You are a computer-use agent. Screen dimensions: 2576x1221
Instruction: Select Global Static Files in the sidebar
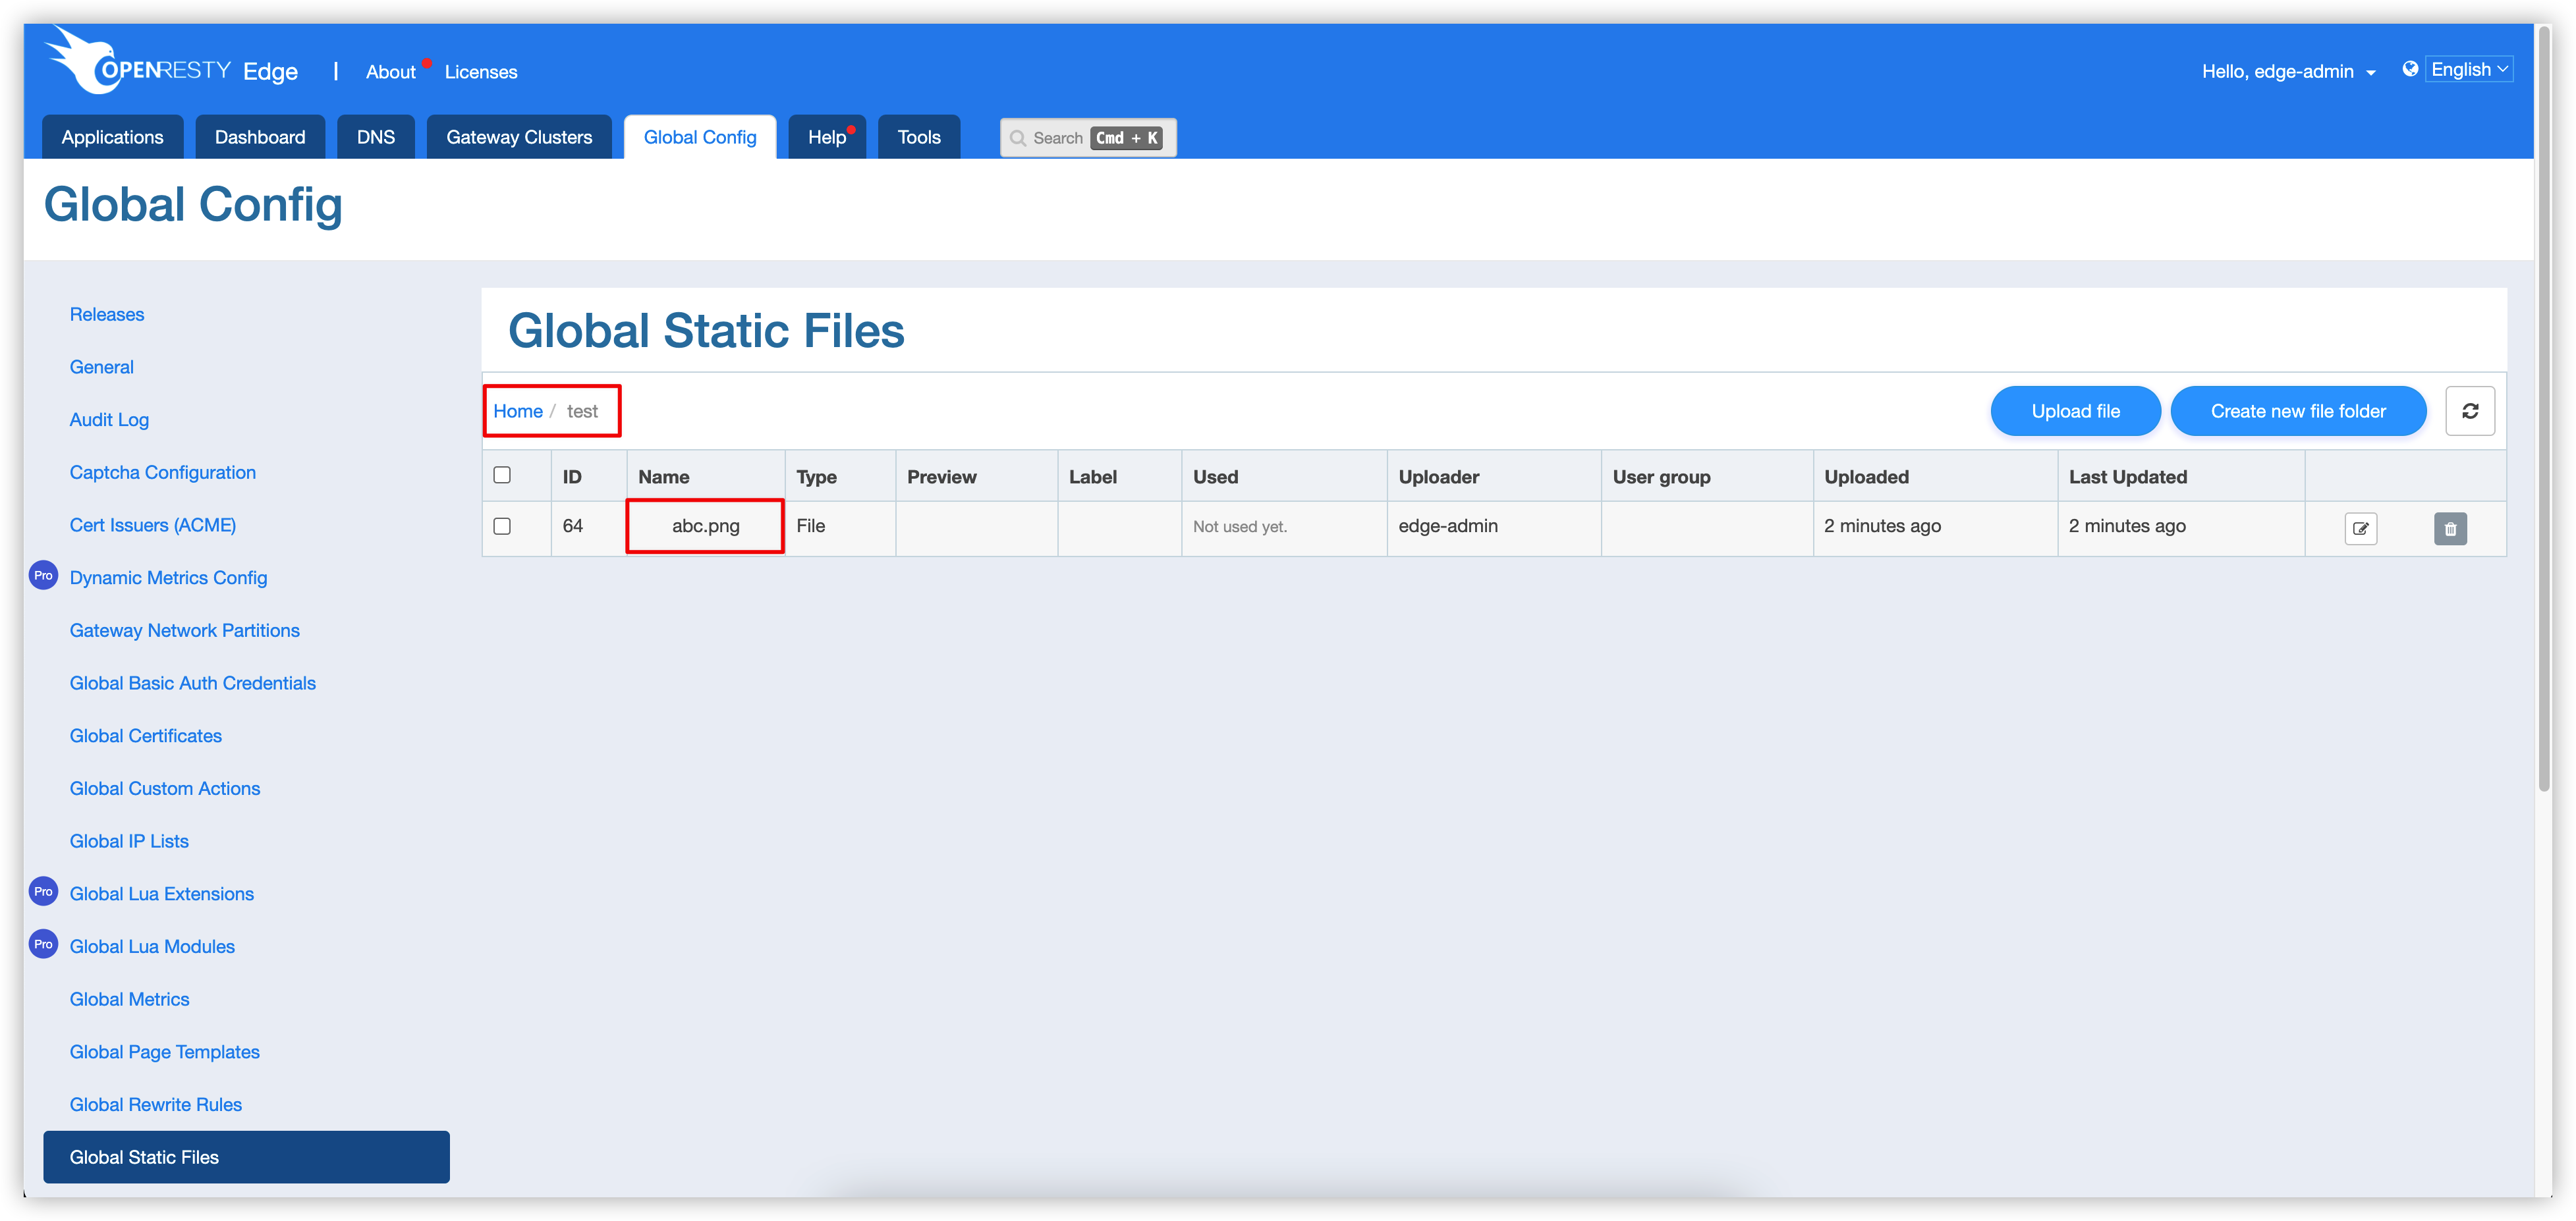[x=247, y=1157]
